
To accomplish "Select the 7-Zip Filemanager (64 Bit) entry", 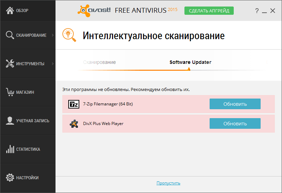I will coord(169,104).
